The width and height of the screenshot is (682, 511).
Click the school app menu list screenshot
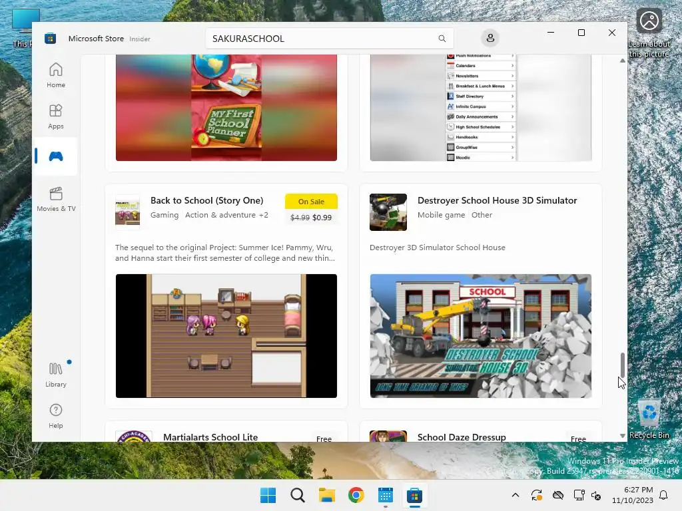click(481, 107)
